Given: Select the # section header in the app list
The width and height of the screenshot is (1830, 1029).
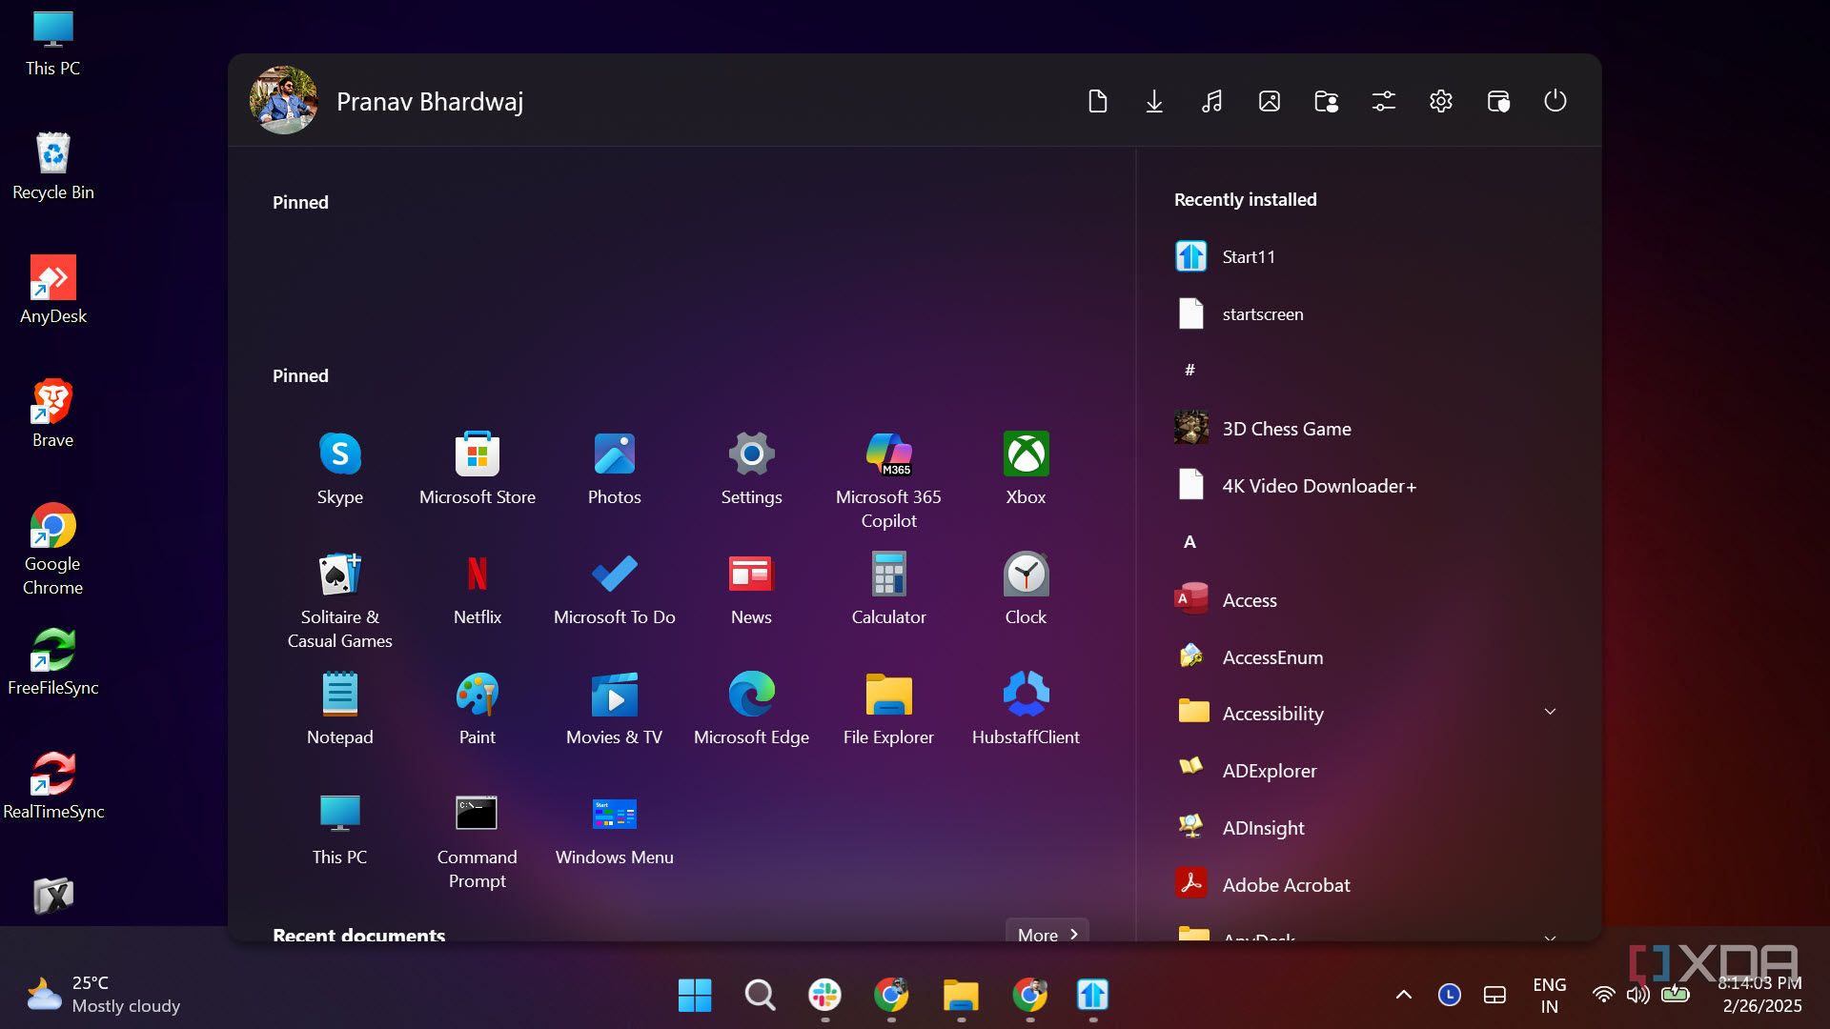Looking at the screenshot, I should (x=1189, y=370).
